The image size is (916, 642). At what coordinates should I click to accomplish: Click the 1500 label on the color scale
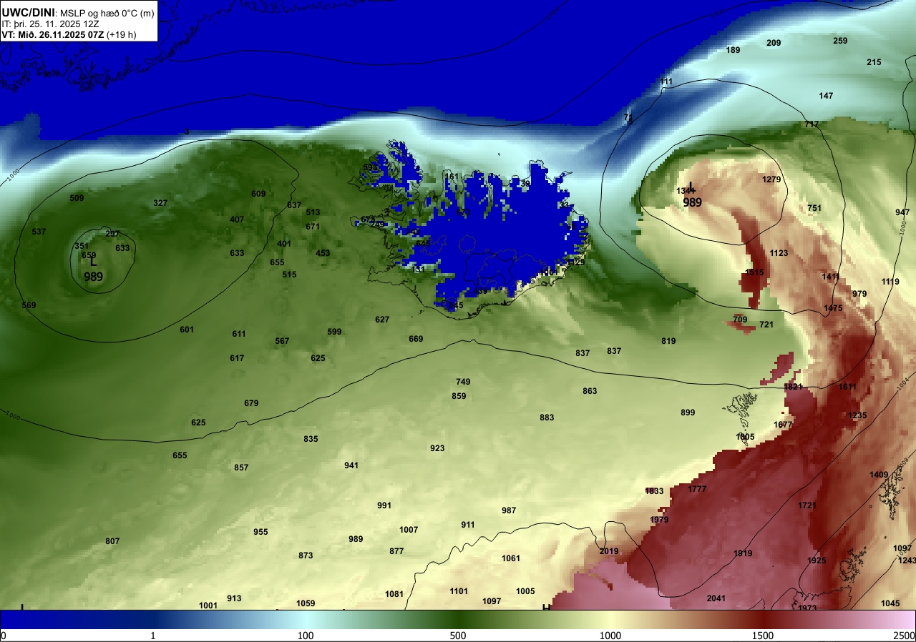[763, 636]
